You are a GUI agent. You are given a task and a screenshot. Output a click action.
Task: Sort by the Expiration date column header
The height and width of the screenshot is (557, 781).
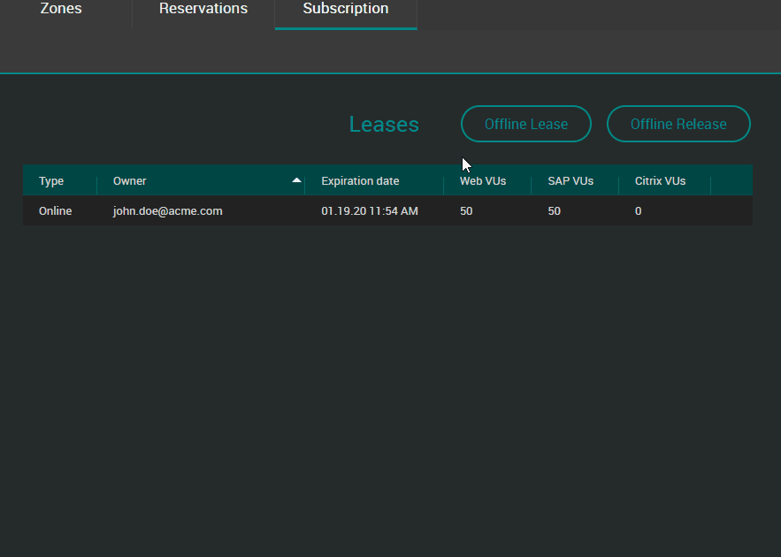(x=360, y=180)
